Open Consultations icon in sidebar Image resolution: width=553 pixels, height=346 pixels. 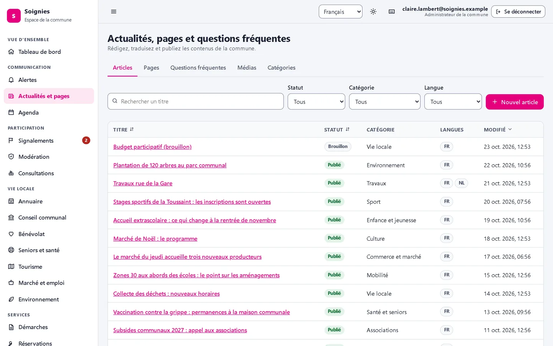coord(11,173)
